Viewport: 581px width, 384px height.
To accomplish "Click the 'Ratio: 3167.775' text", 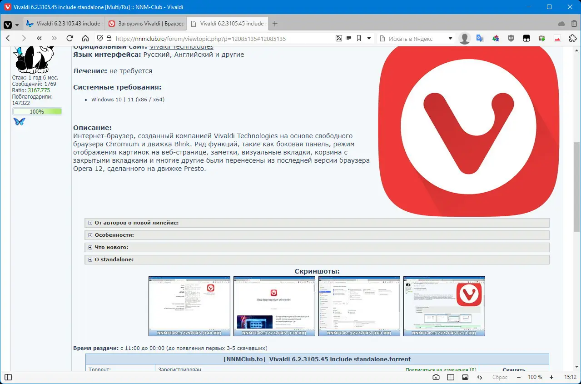I will 31,90.
